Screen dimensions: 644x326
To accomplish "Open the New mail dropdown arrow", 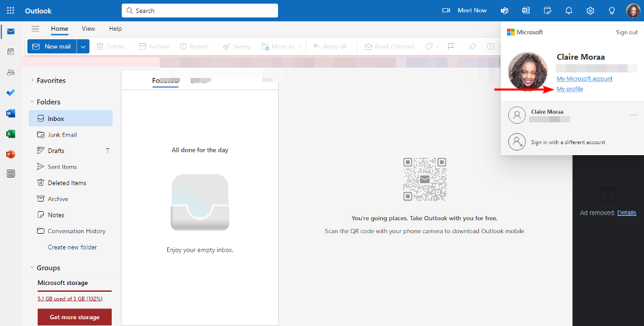I will 83,46.
